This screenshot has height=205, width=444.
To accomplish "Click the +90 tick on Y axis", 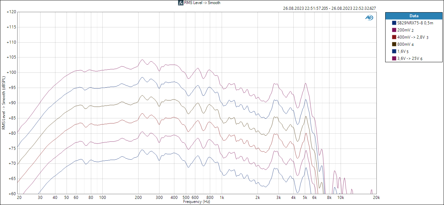I will pyautogui.click(x=12, y=103).
